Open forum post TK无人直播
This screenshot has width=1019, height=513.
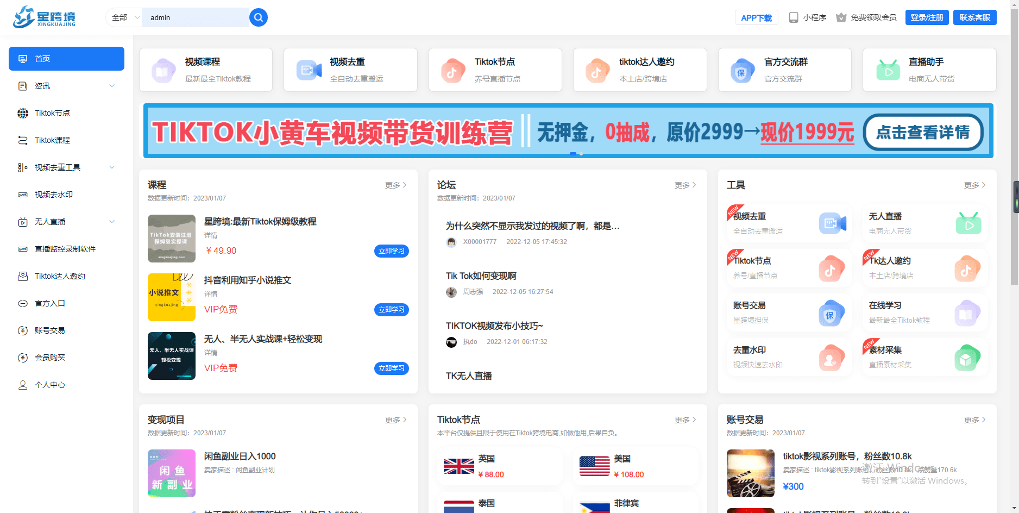pyautogui.click(x=469, y=376)
